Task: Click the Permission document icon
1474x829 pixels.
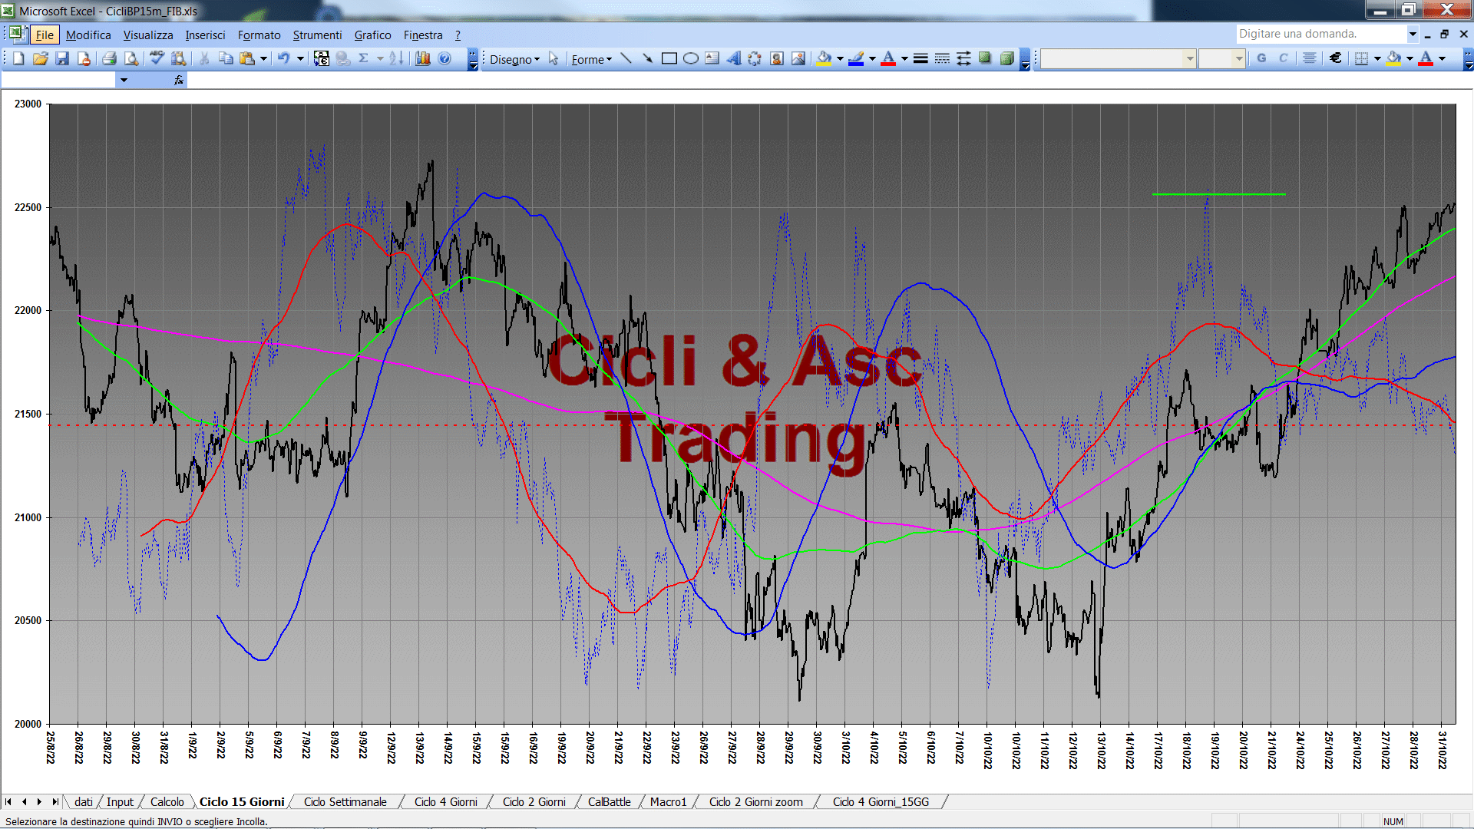Action: 84,58
